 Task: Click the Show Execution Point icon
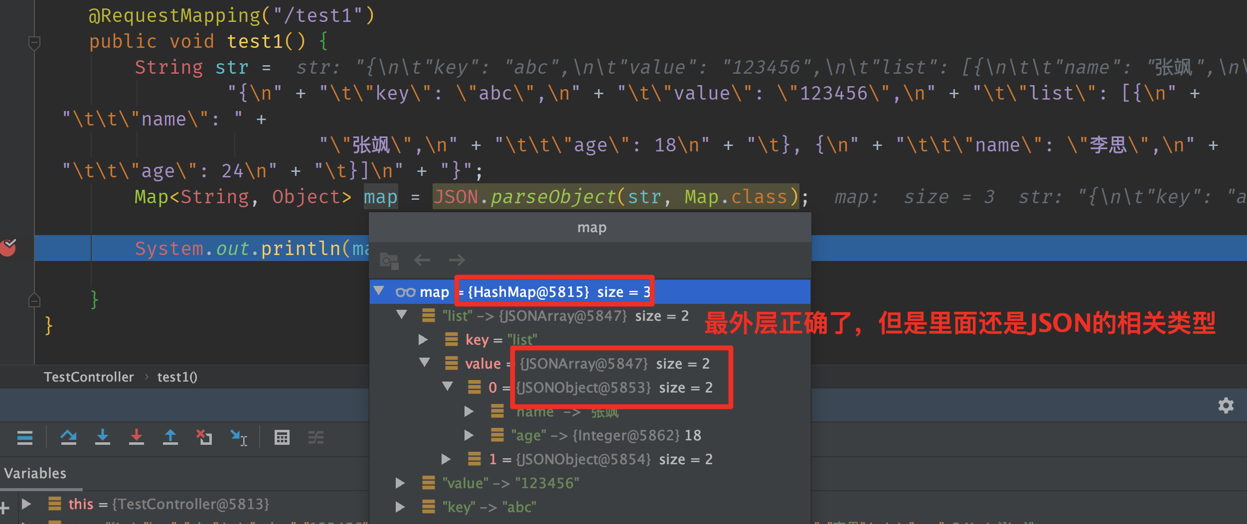25,437
